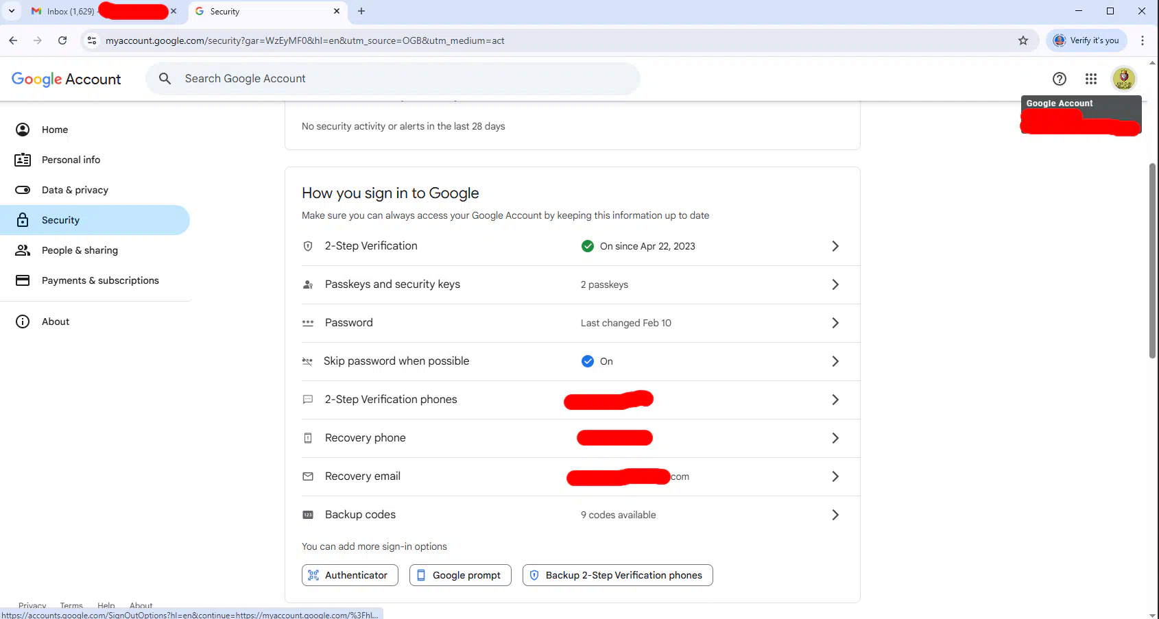Viewport: 1159px width, 619px height.
Task: Expand the Passkeys and security keys chevron
Action: coord(835,284)
